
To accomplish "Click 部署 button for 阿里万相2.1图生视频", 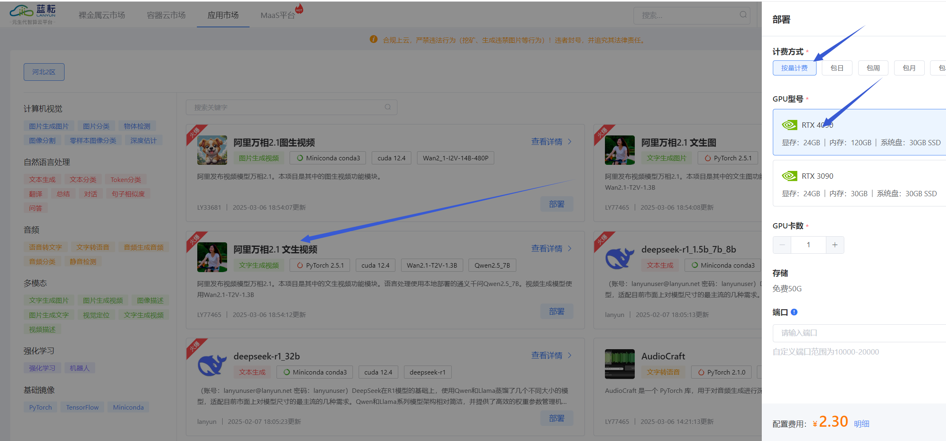I will point(557,204).
